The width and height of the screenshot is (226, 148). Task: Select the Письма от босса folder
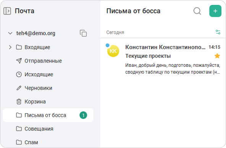48,115
